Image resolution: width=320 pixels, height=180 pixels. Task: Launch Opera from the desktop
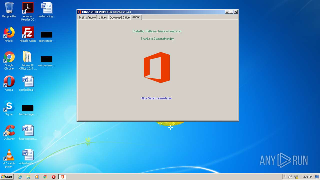[9, 83]
